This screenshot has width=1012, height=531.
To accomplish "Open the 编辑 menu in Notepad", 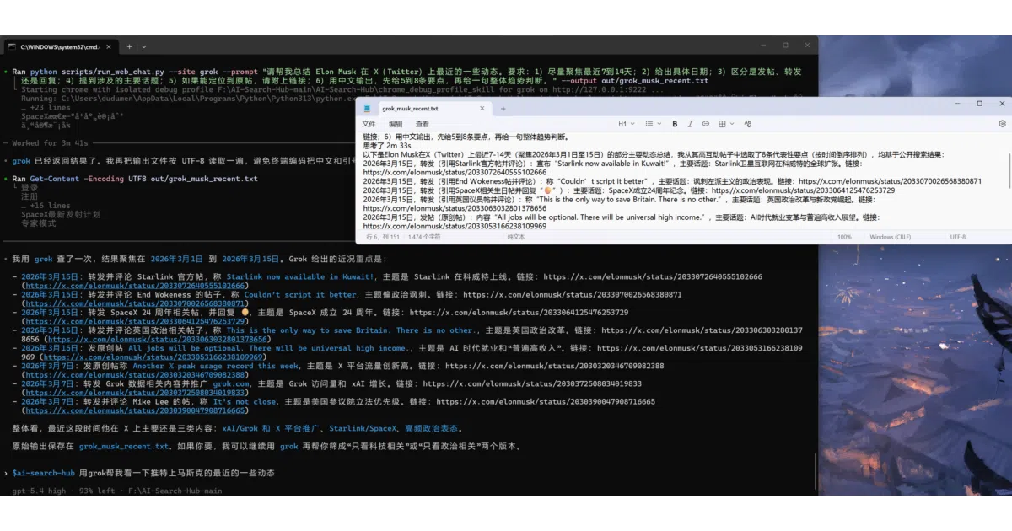I will 396,124.
